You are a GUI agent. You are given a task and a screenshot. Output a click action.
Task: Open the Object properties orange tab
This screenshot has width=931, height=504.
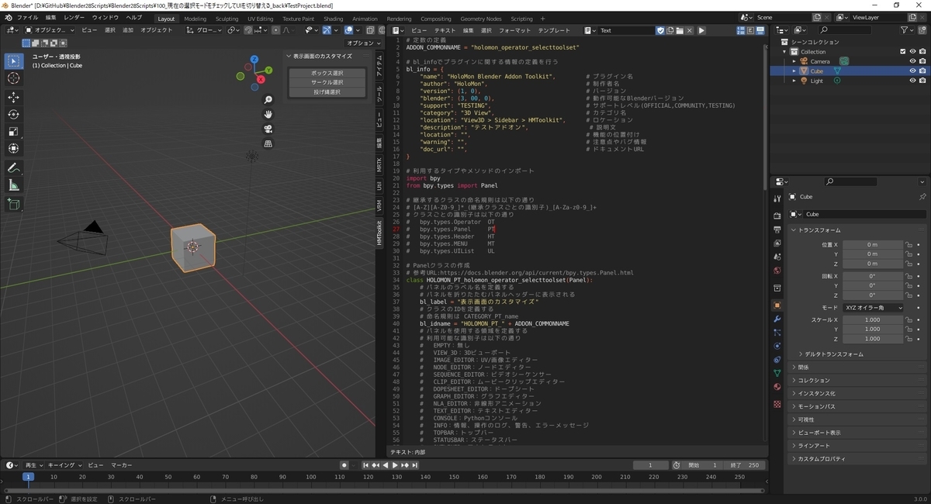[x=777, y=306]
